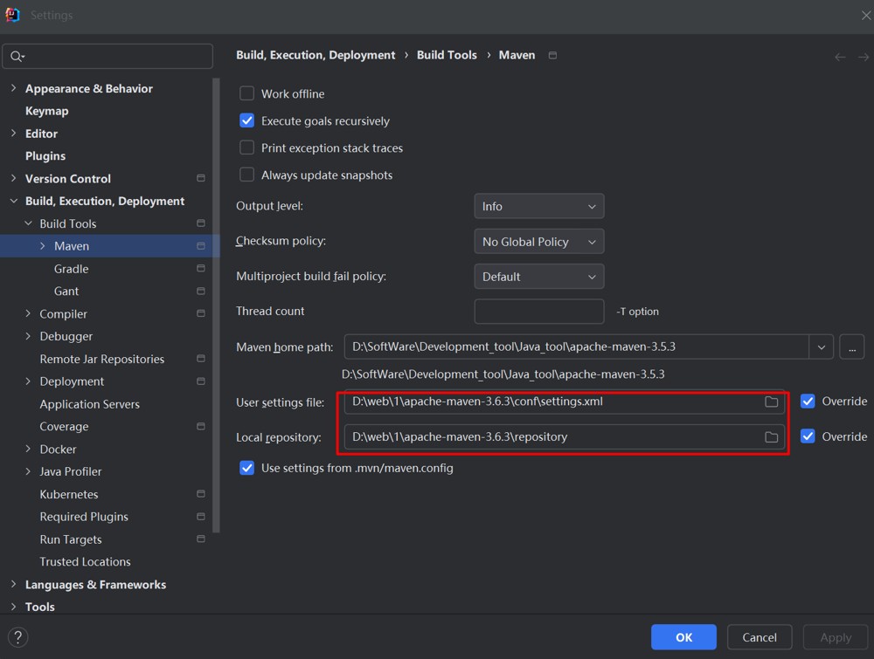874x659 pixels.
Task: Toggle Override for User settings file
Action: [807, 402]
